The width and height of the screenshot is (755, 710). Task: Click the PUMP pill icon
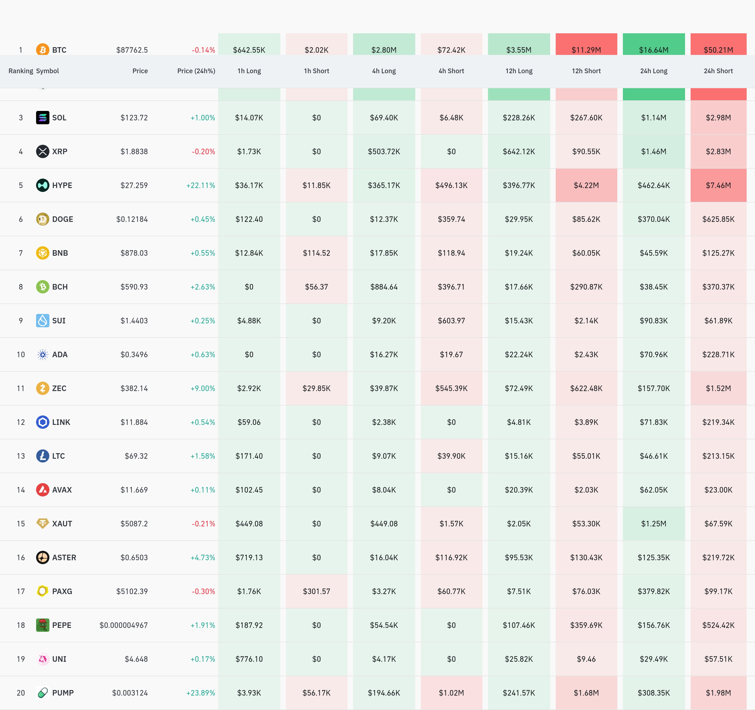pyautogui.click(x=42, y=693)
